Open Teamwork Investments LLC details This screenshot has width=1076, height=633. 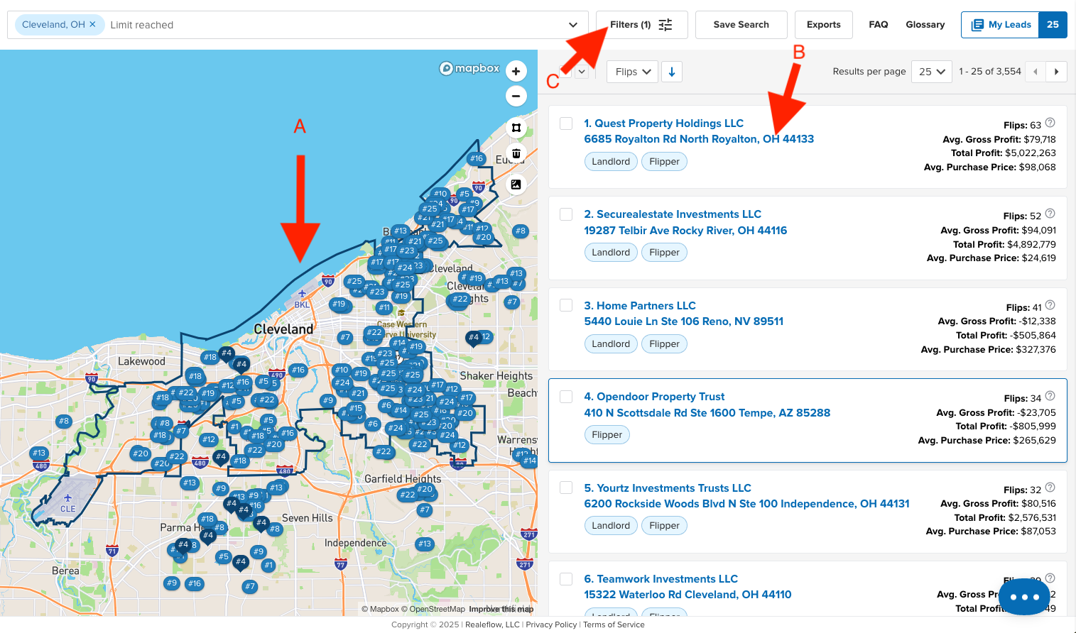661,579
